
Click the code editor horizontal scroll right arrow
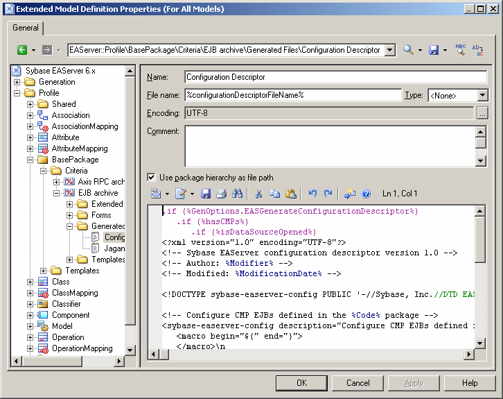point(469,355)
